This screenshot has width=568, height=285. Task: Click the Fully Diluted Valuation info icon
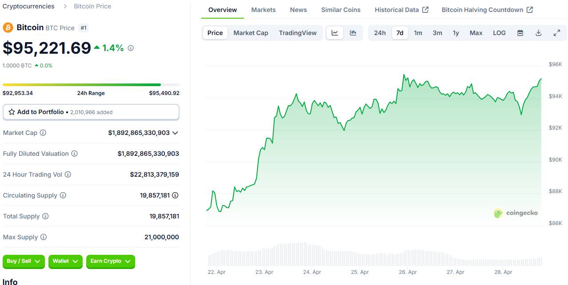(x=75, y=154)
